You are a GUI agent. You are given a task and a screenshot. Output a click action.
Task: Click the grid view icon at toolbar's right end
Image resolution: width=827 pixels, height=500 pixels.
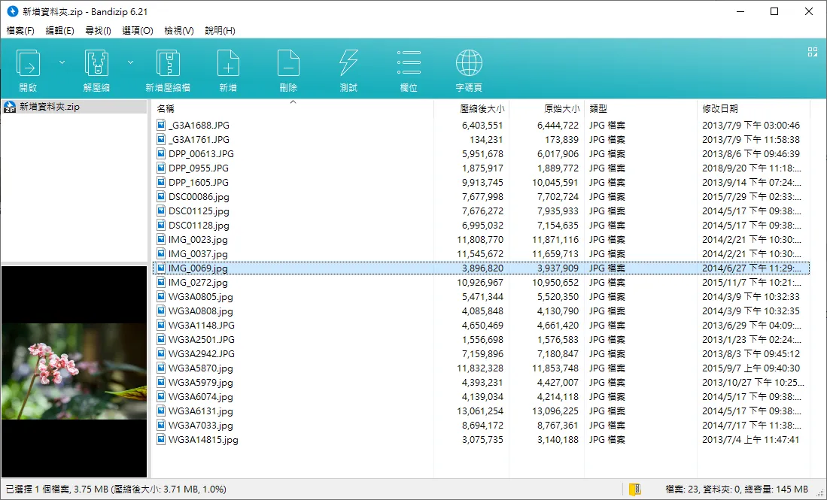click(x=812, y=52)
